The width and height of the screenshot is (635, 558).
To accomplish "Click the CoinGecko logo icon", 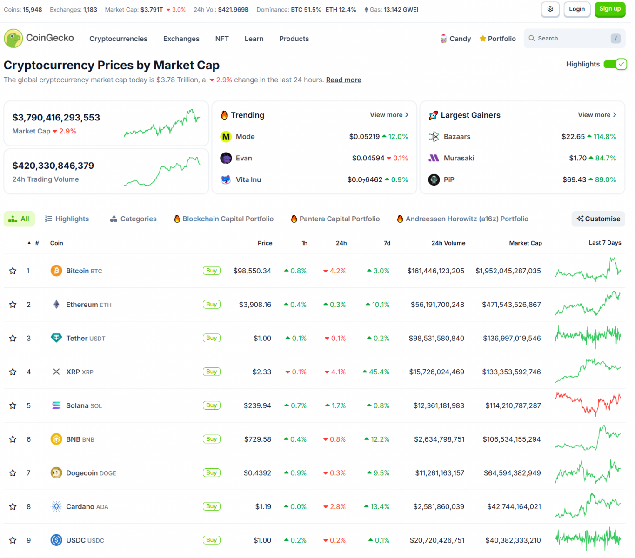I will coord(13,39).
